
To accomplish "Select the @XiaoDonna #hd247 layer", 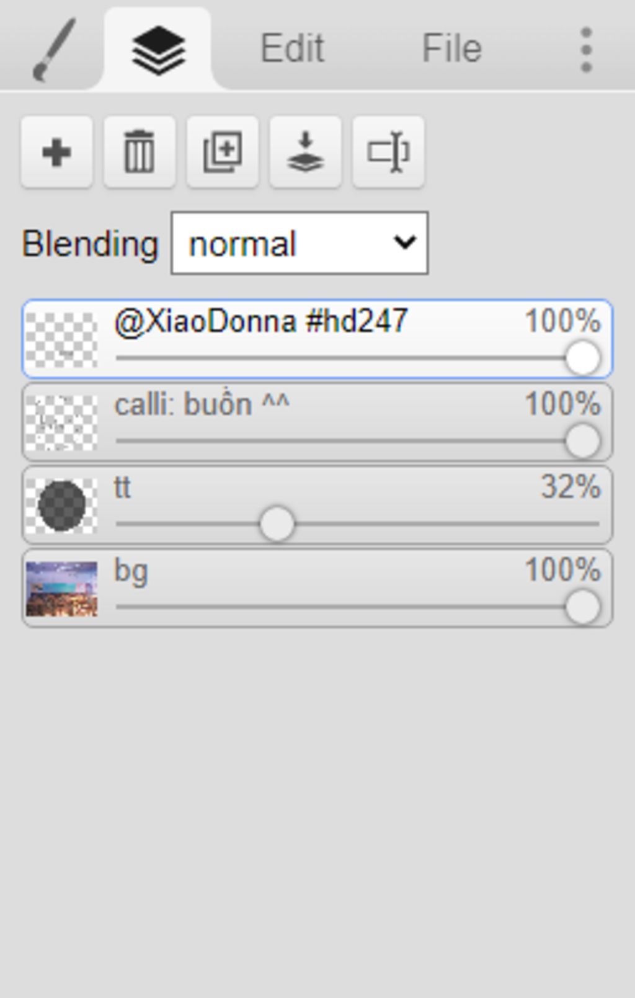I will tap(317, 339).
